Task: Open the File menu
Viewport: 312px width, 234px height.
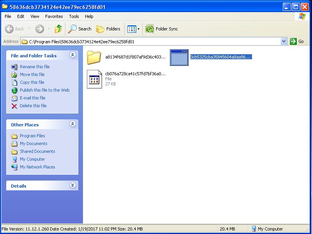Action: (x=8, y=16)
